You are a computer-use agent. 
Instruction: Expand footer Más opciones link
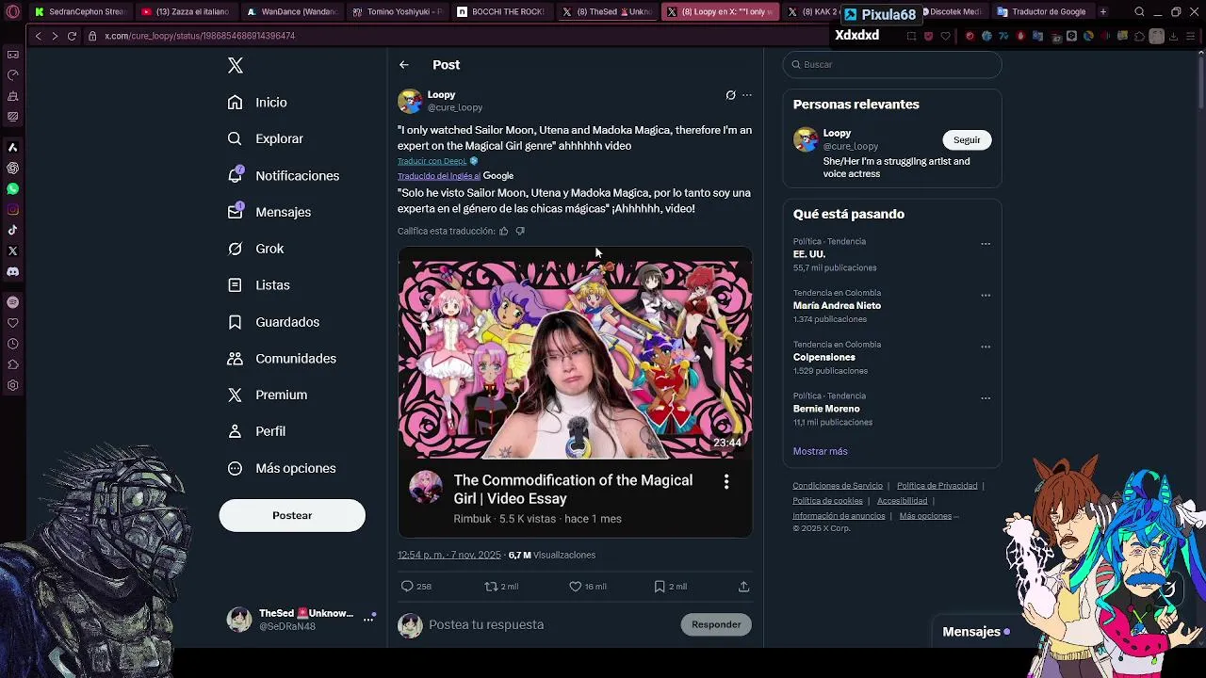click(928, 516)
